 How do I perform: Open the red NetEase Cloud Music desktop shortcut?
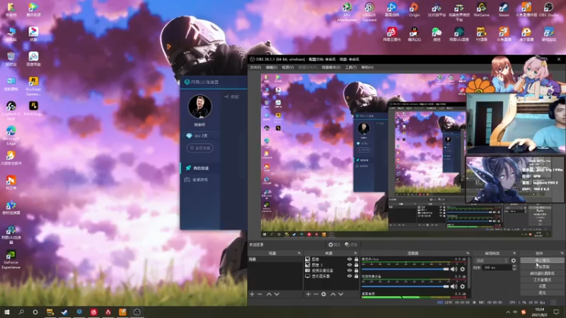[392, 35]
